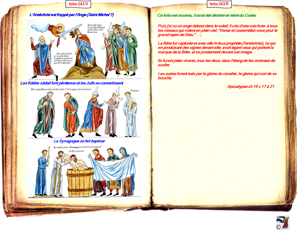The height and width of the screenshot is (230, 297).
Task: Click heading "L'Antéchrist est frappé par l'Ange"
Action: (x=72, y=15)
